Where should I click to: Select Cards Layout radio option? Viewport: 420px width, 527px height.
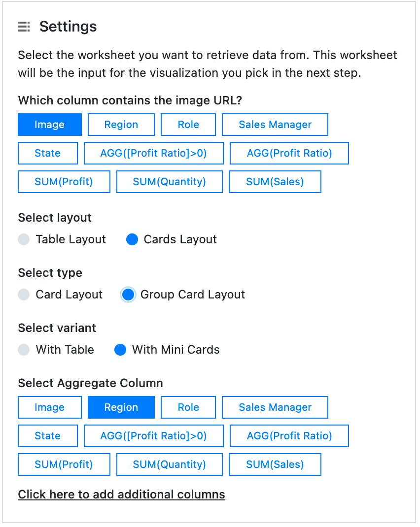point(132,239)
